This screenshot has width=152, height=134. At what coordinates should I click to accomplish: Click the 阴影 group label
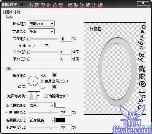coord(9,68)
